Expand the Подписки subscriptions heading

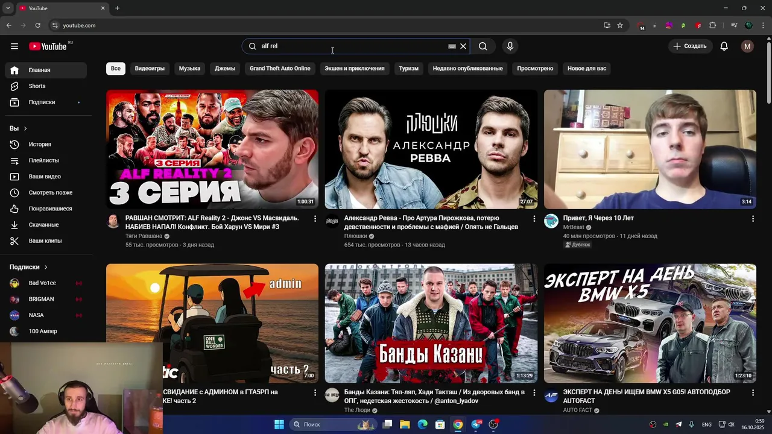pos(28,267)
